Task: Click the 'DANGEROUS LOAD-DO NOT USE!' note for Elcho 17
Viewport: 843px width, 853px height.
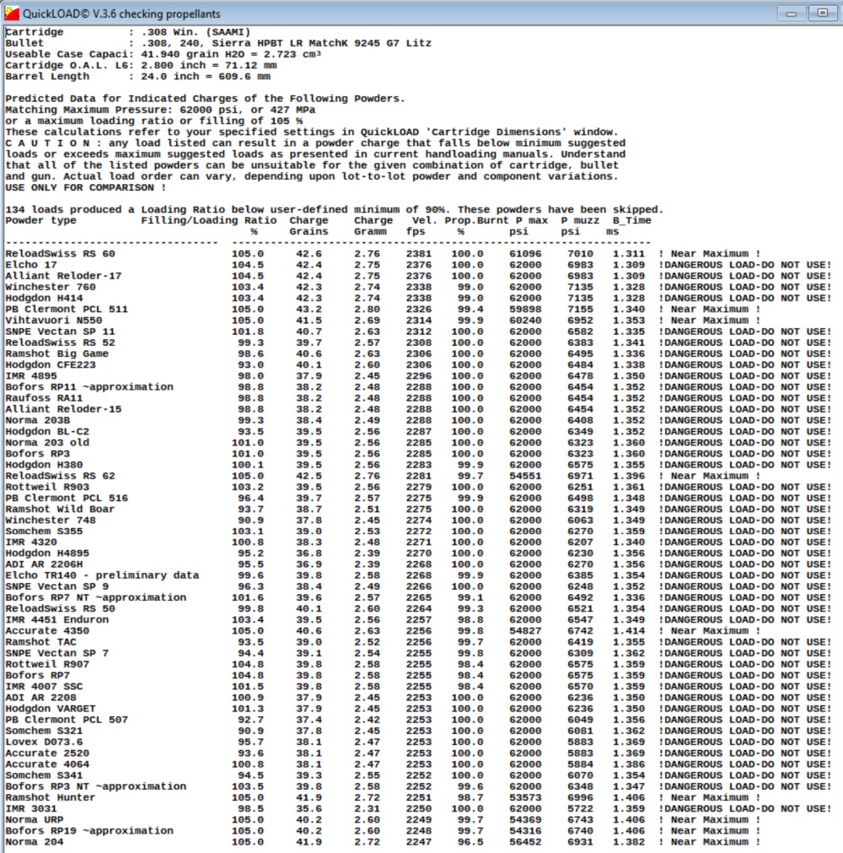Action: [x=744, y=265]
